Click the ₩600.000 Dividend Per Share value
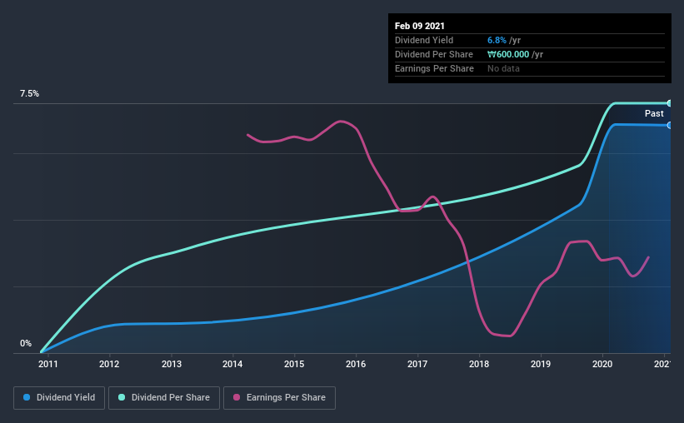 [508, 54]
